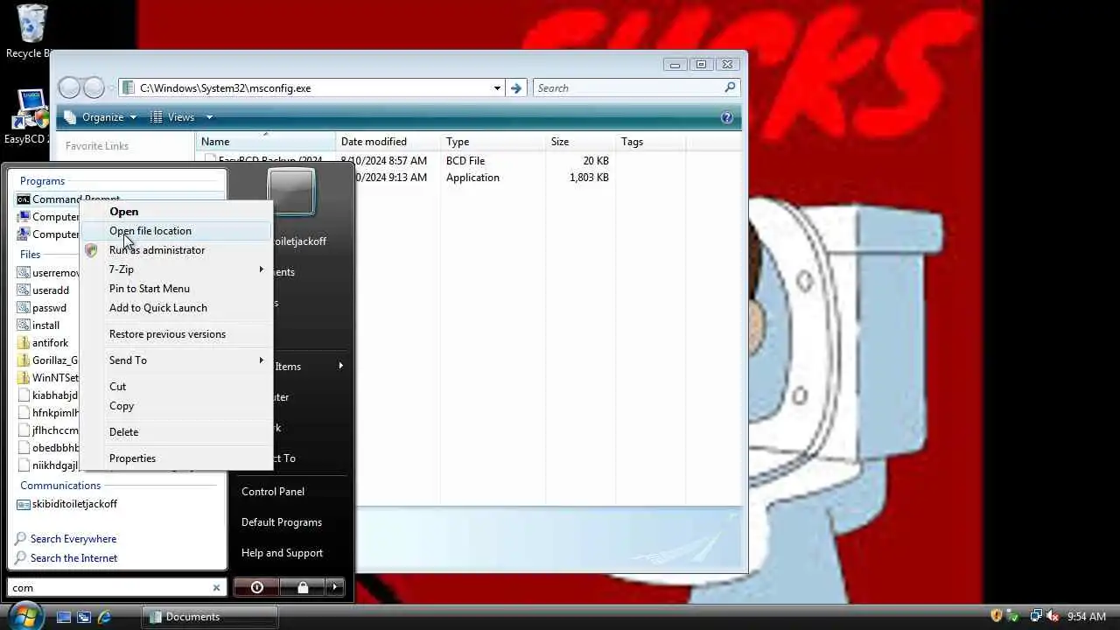
Task: Select Open file location
Action: tap(176, 231)
